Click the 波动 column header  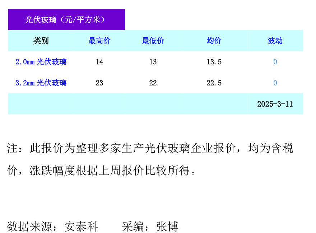pyautogui.click(x=275, y=41)
